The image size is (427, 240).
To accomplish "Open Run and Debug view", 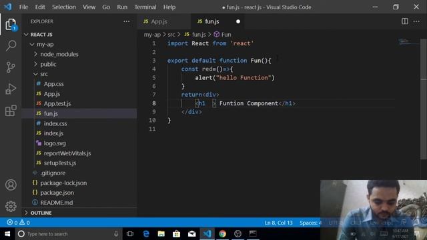I will (11, 89).
